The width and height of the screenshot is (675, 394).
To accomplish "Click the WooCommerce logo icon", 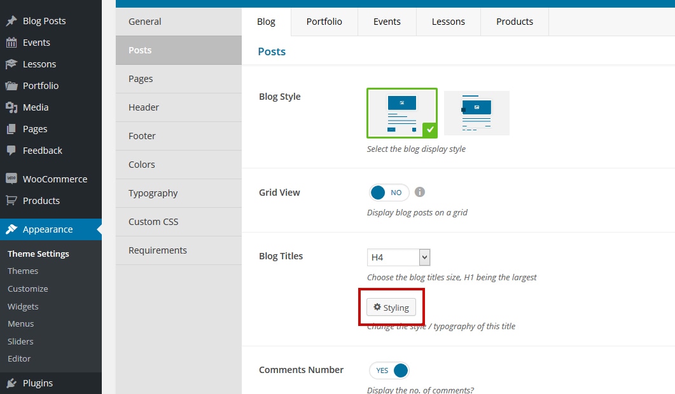I will 11,179.
